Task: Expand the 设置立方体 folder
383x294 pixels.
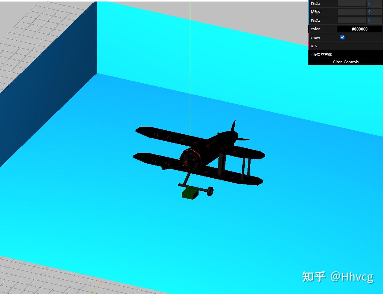Action: pos(322,54)
